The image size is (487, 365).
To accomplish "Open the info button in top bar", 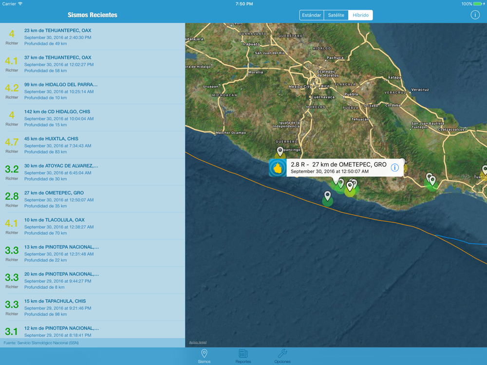I will click(x=475, y=15).
